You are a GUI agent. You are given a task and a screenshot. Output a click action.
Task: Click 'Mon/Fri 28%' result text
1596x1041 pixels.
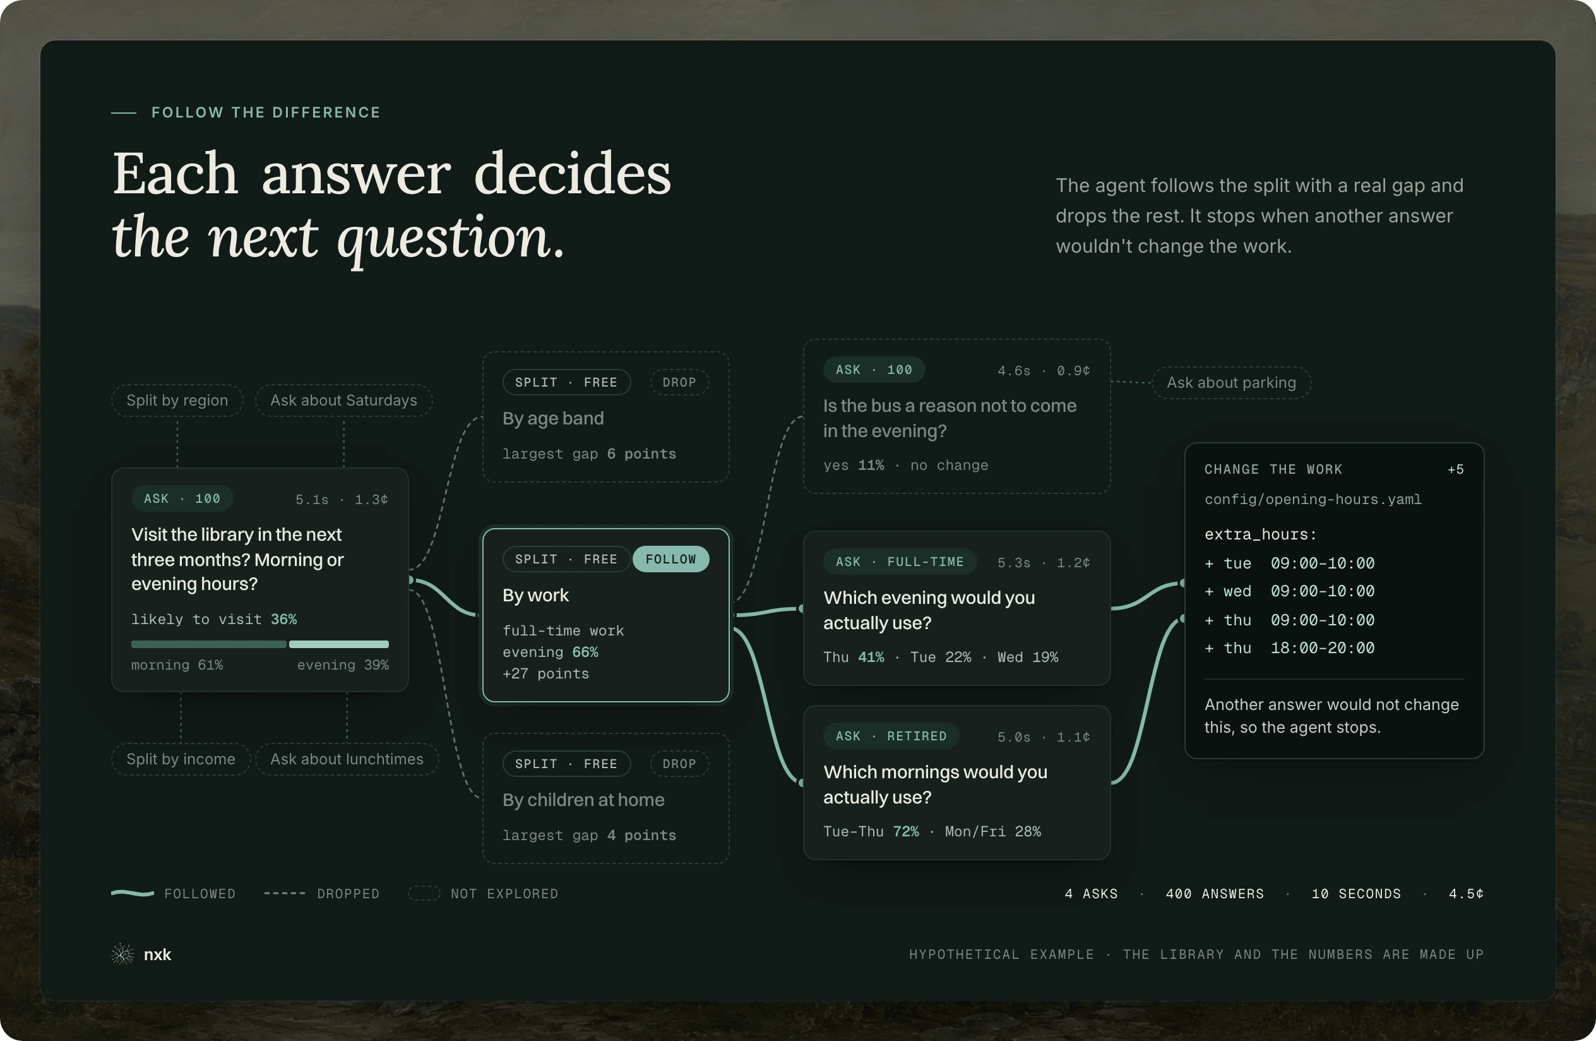(992, 831)
